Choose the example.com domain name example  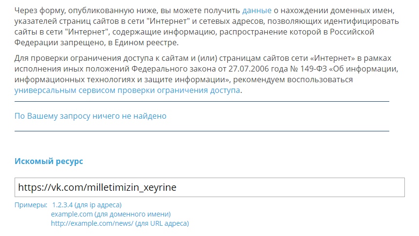(x=110, y=214)
